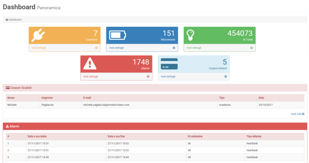Click the green arrow icon in W Totali footer

(251, 48)
